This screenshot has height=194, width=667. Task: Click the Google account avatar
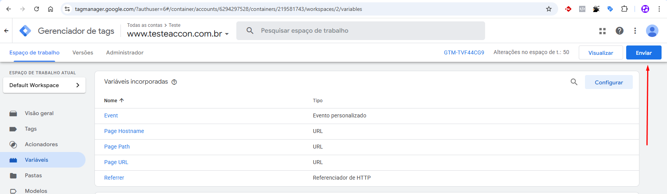tap(652, 31)
